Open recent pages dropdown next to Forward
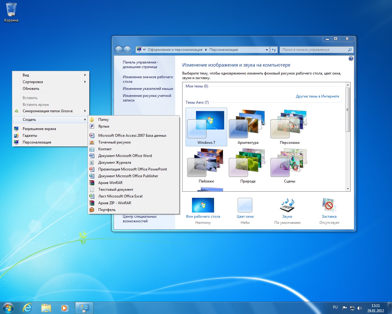The height and width of the screenshot is (314, 392). coord(133,50)
